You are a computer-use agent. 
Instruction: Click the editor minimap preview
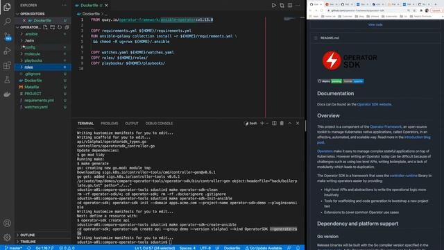tap(289, 19)
